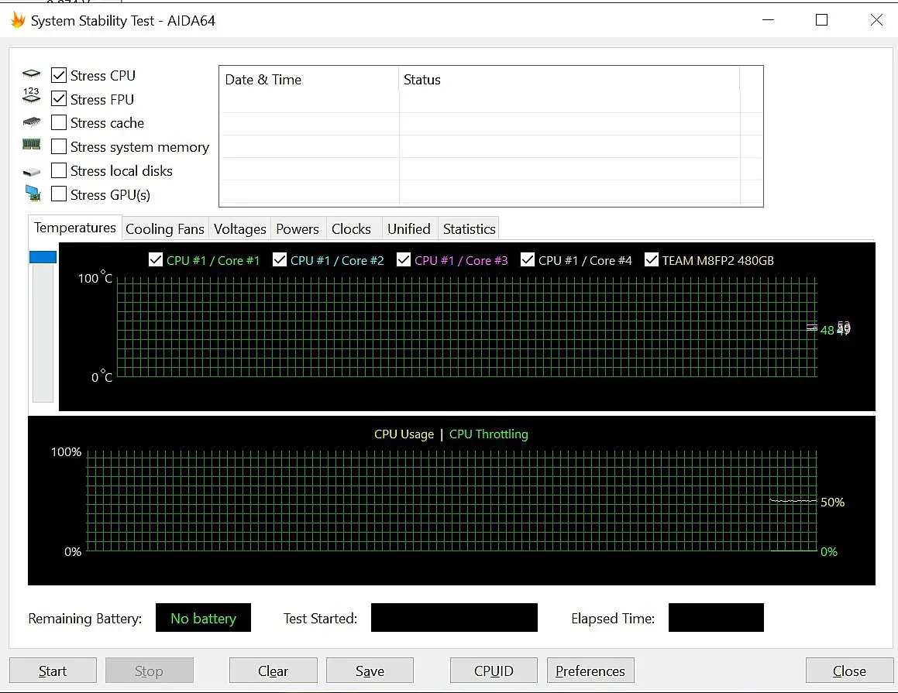Uncheck CPU #1 / Core #4 graph checkbox
The width and height of the screenshot is (898, 693).
(x=528, y=260)
